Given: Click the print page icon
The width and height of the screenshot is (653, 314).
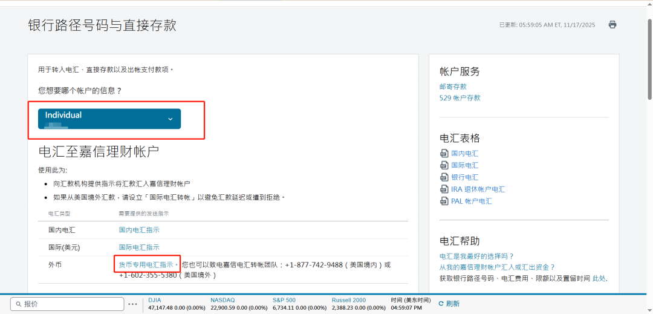Looking at the screenshot, I should pyautogui.click(x=612, y=25).
